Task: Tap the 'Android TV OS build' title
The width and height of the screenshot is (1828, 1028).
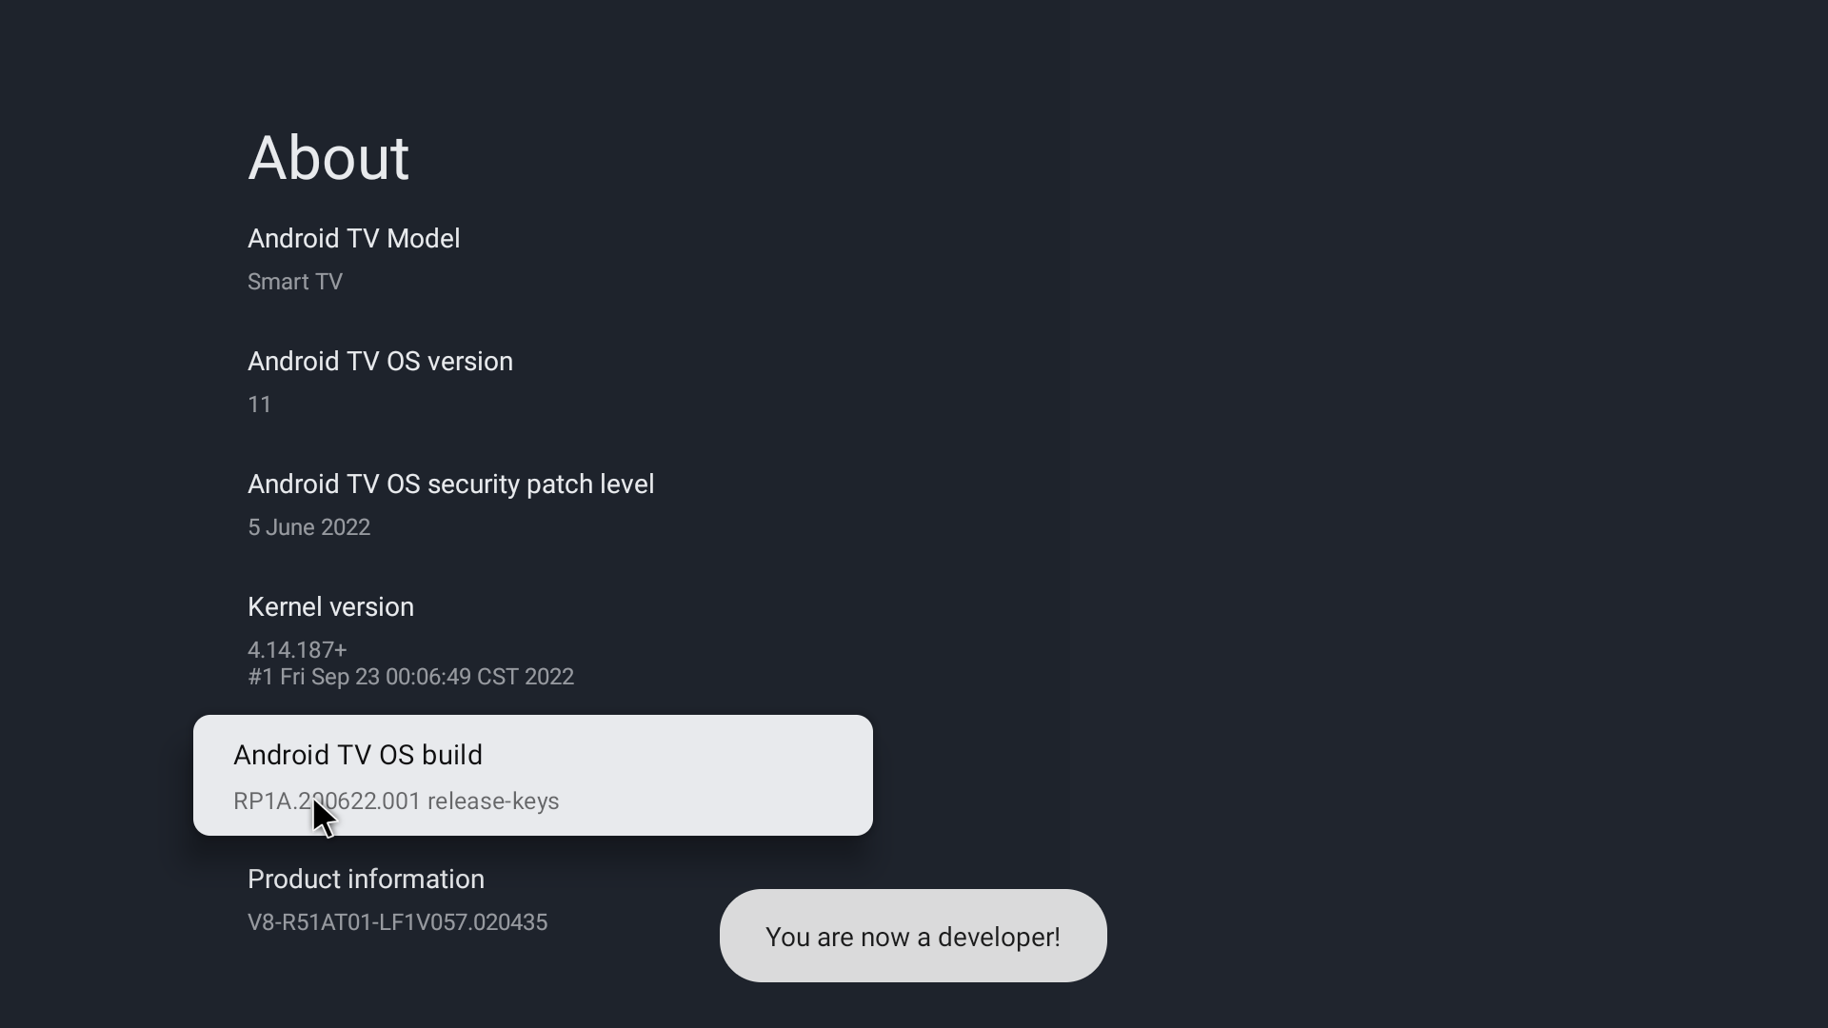Action: pos(358,755)
